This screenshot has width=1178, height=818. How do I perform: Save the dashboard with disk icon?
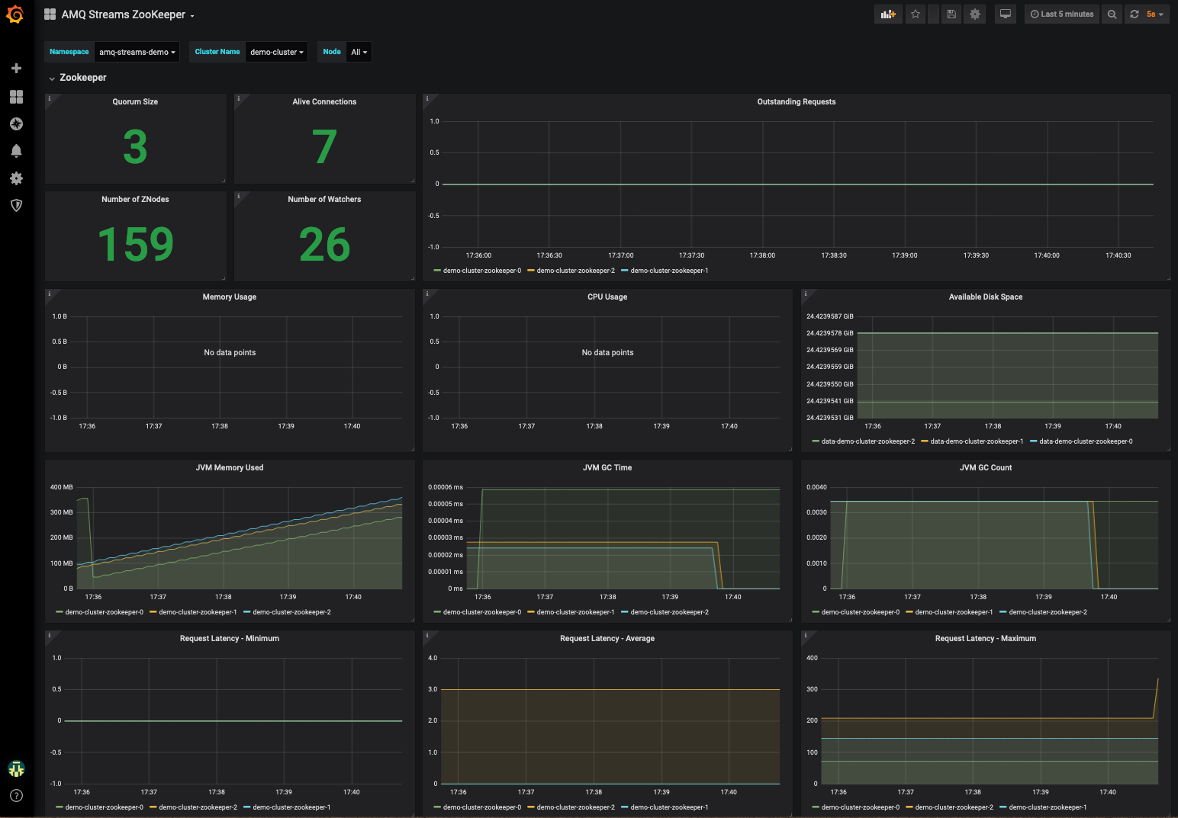(x=951, y=14)
